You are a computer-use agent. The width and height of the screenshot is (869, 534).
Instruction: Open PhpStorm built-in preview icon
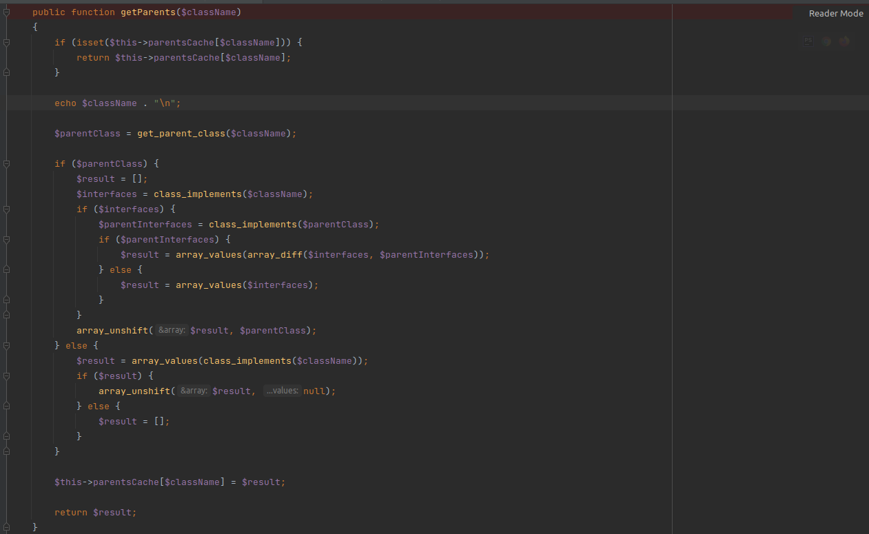[x=808, y=41]
